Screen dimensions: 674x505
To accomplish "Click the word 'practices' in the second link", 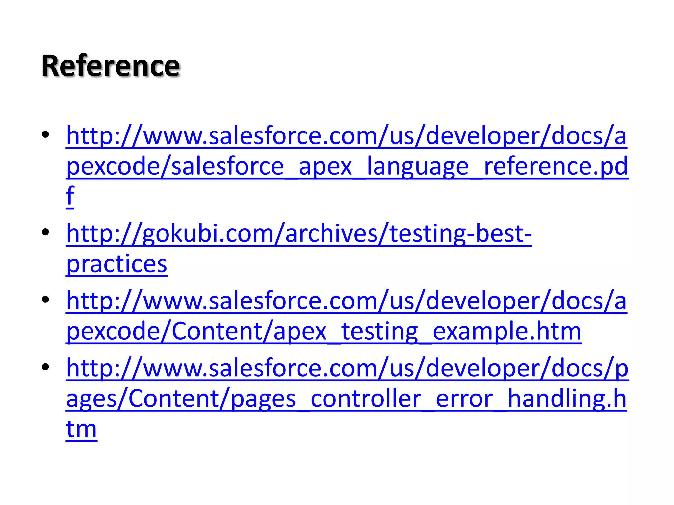I will [117, 264].
